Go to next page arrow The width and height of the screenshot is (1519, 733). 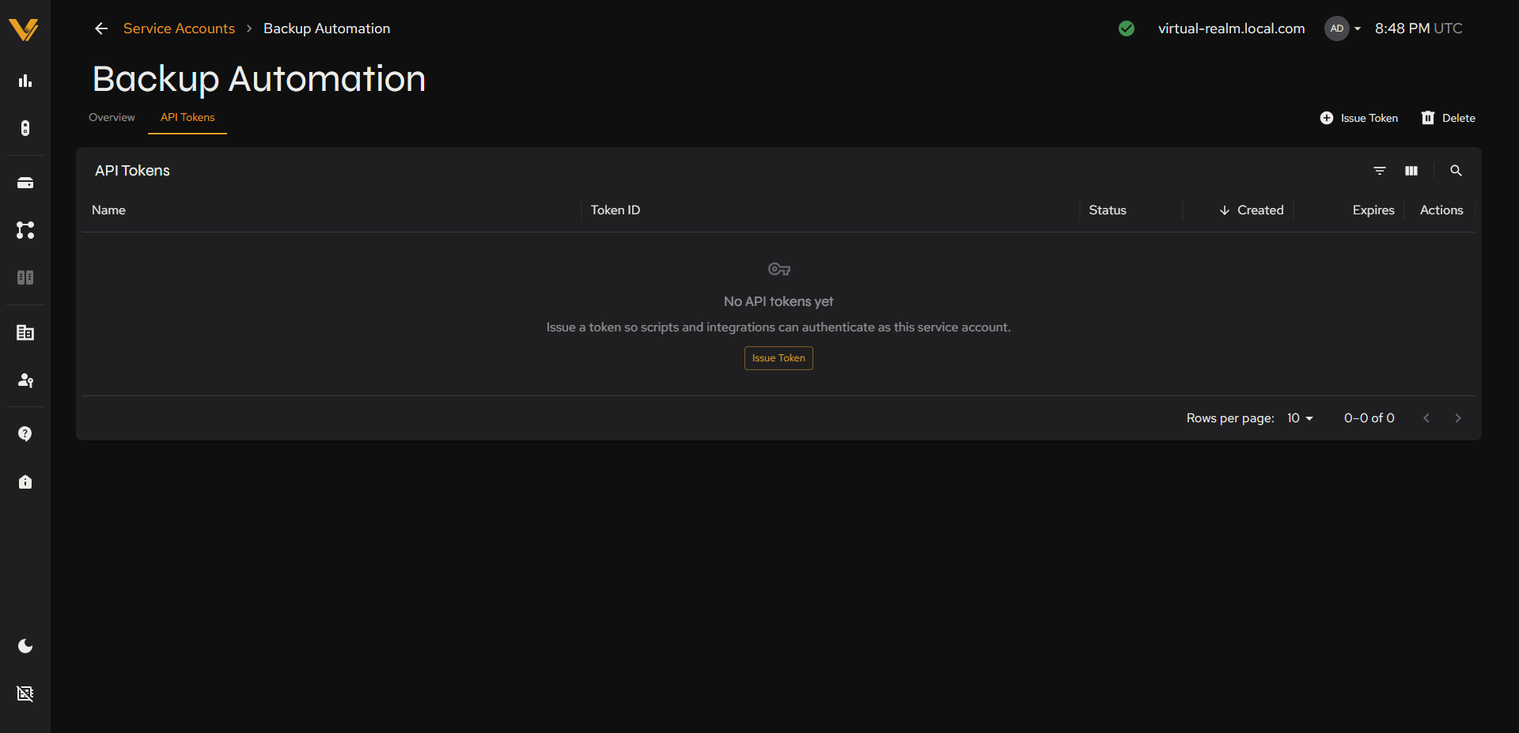point(1458,418)
